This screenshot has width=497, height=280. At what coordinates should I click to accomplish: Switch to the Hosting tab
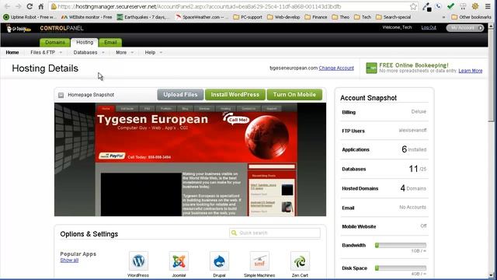pyautogui.click(x=85, y=42)
